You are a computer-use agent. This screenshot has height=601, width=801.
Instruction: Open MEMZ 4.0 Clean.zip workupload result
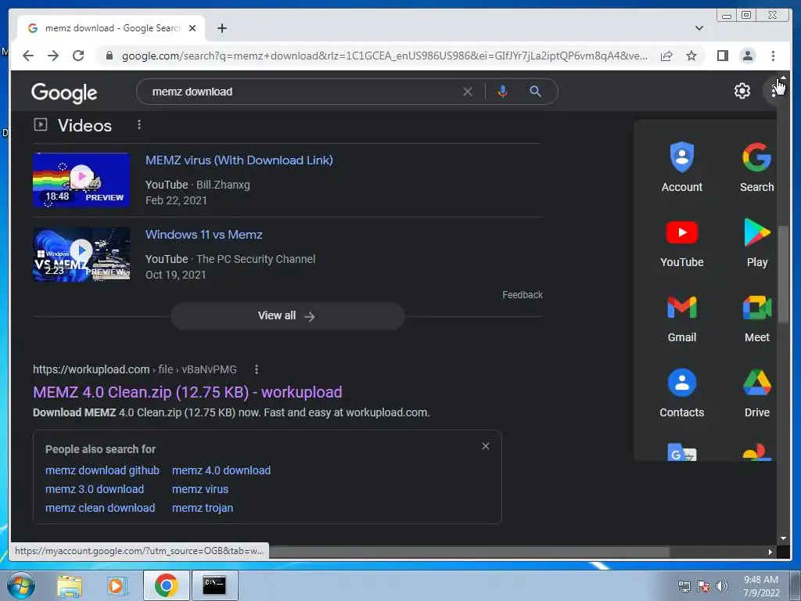pyautogui.click(x=188, y=392)
